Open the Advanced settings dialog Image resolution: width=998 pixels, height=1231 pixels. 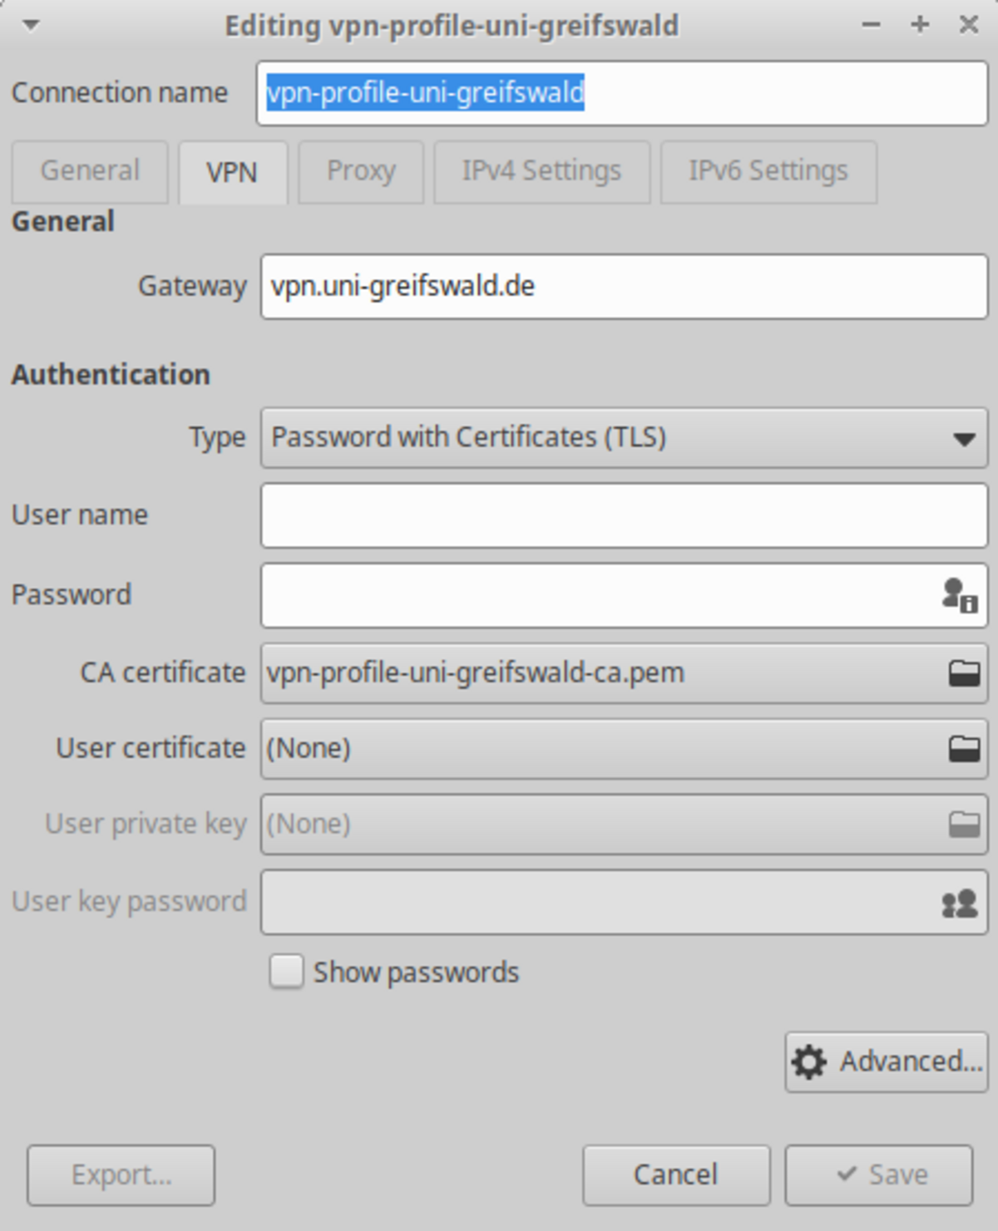[887, 1061]
